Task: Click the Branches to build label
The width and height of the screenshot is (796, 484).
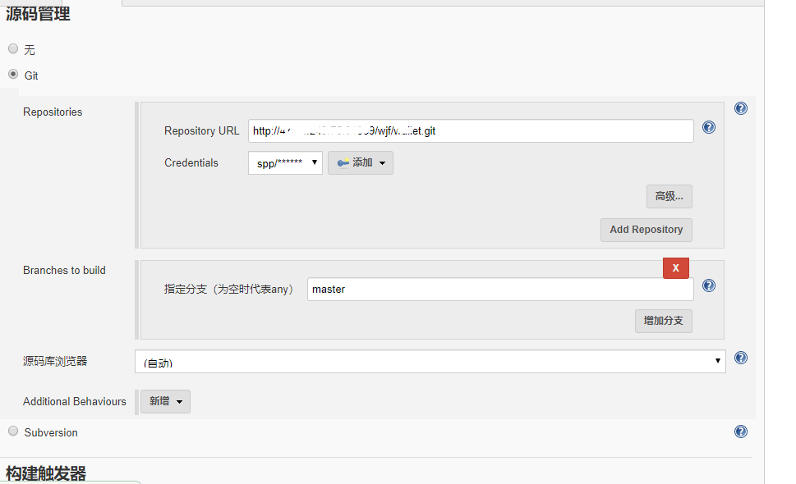Action: click(x=64, y=270)
